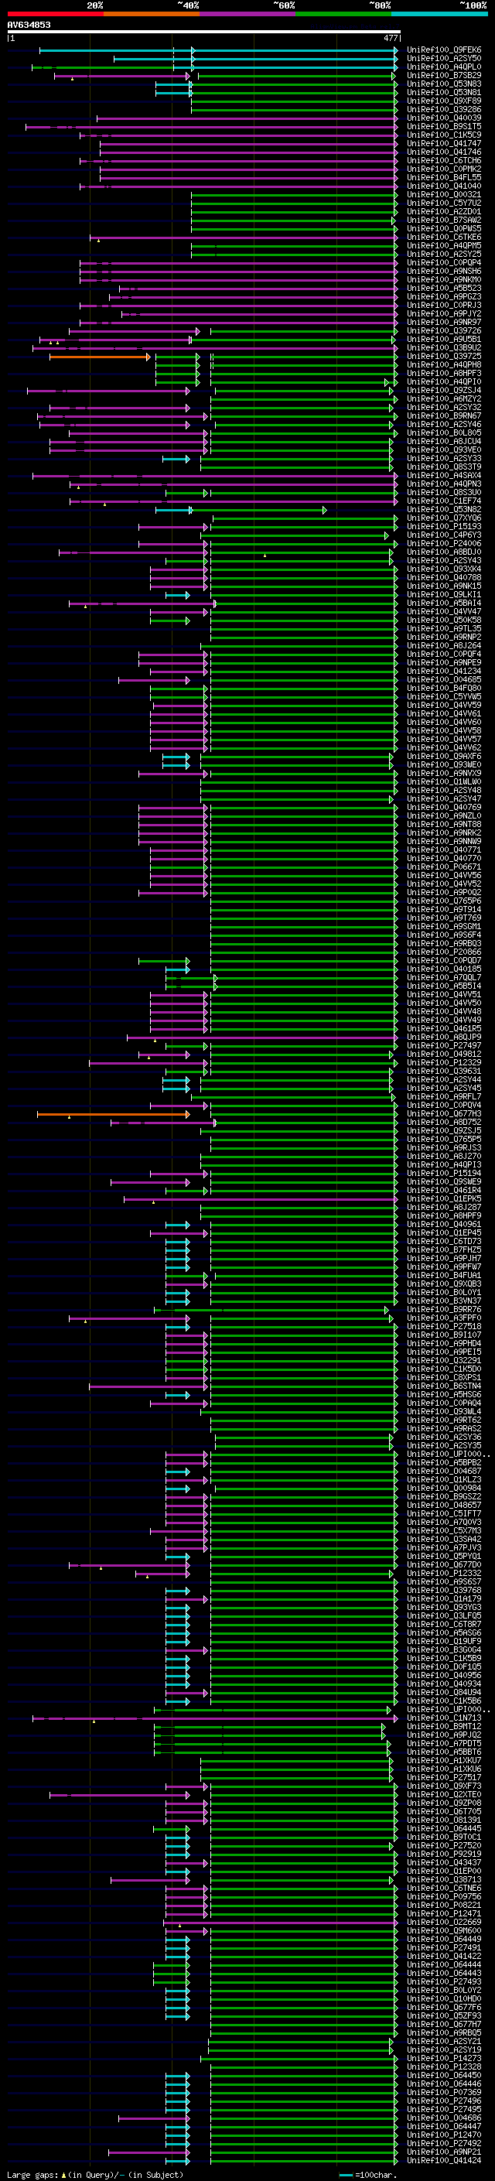Select hit label UniRef100_Q53N82
Viewport: 495px width, 2181px height.
point(444,510)
